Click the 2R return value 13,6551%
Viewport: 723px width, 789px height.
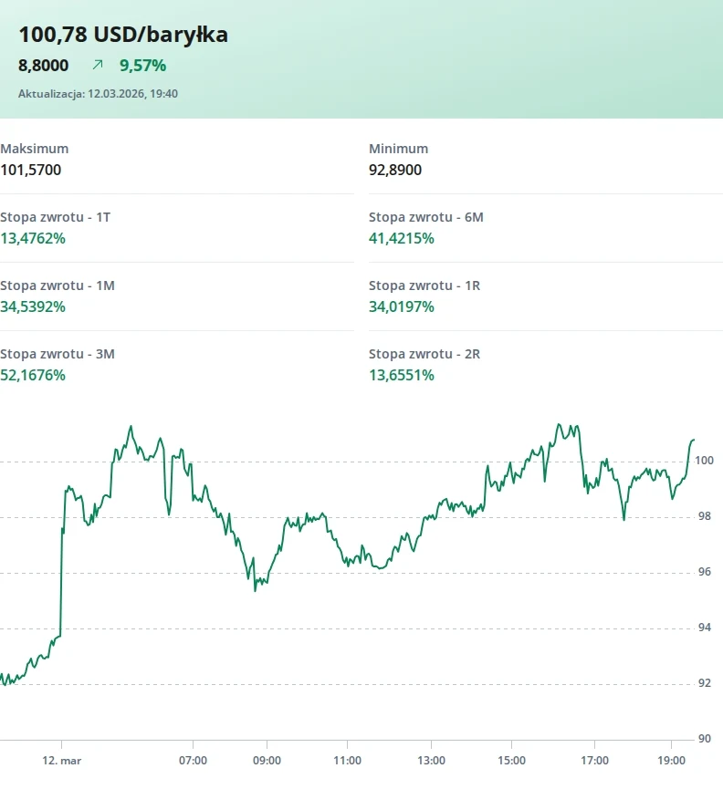coord(402,375)
